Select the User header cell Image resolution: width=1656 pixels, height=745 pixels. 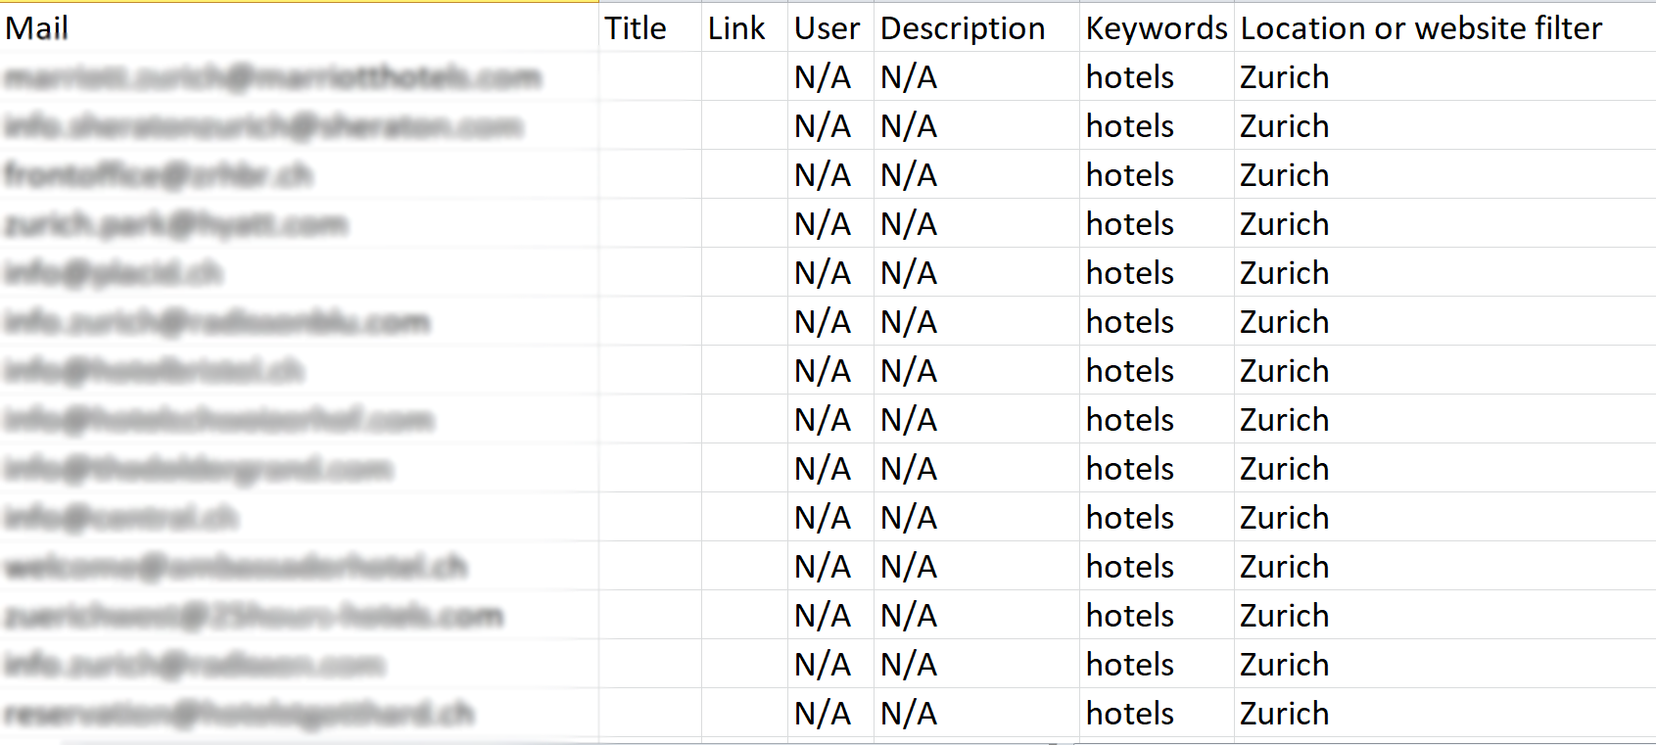click(827, 28)
